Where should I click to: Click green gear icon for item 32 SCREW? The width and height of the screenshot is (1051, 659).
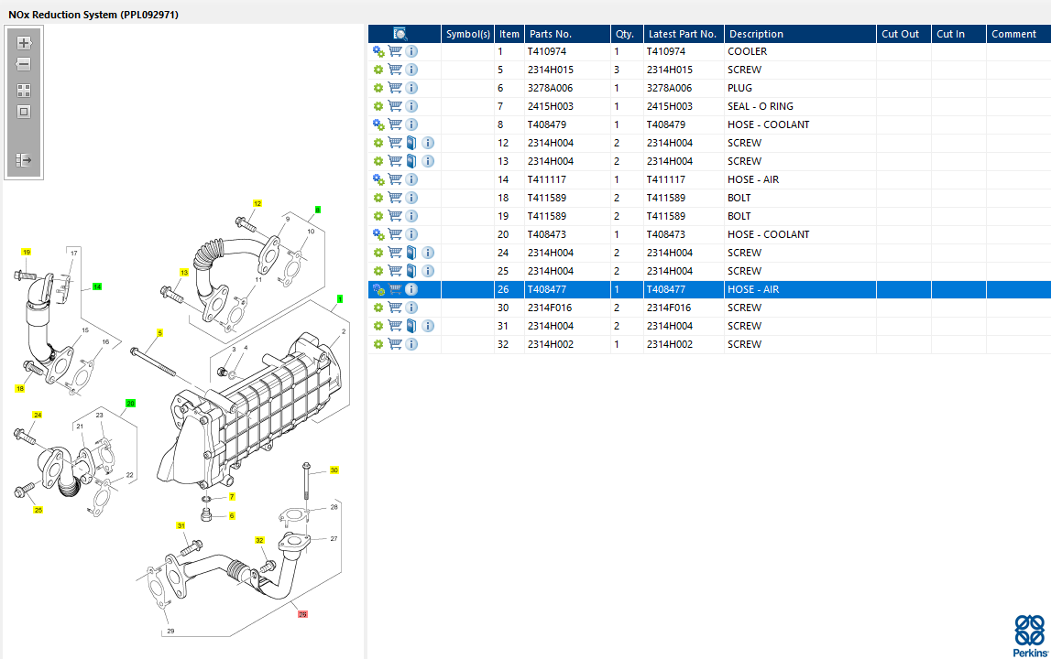[378, 344]
